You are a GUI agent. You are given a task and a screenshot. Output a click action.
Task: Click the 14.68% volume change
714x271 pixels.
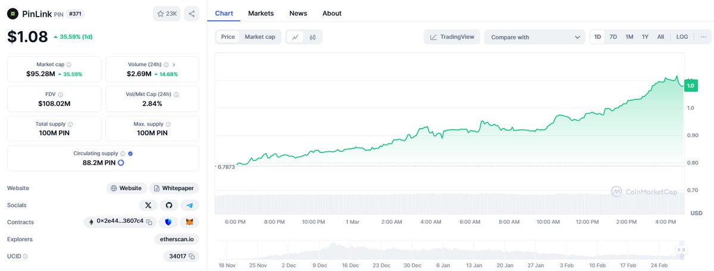click(166, 74)
